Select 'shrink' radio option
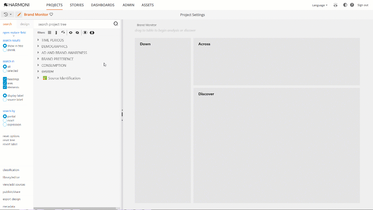The image size is (373, 210). [5, 50]
